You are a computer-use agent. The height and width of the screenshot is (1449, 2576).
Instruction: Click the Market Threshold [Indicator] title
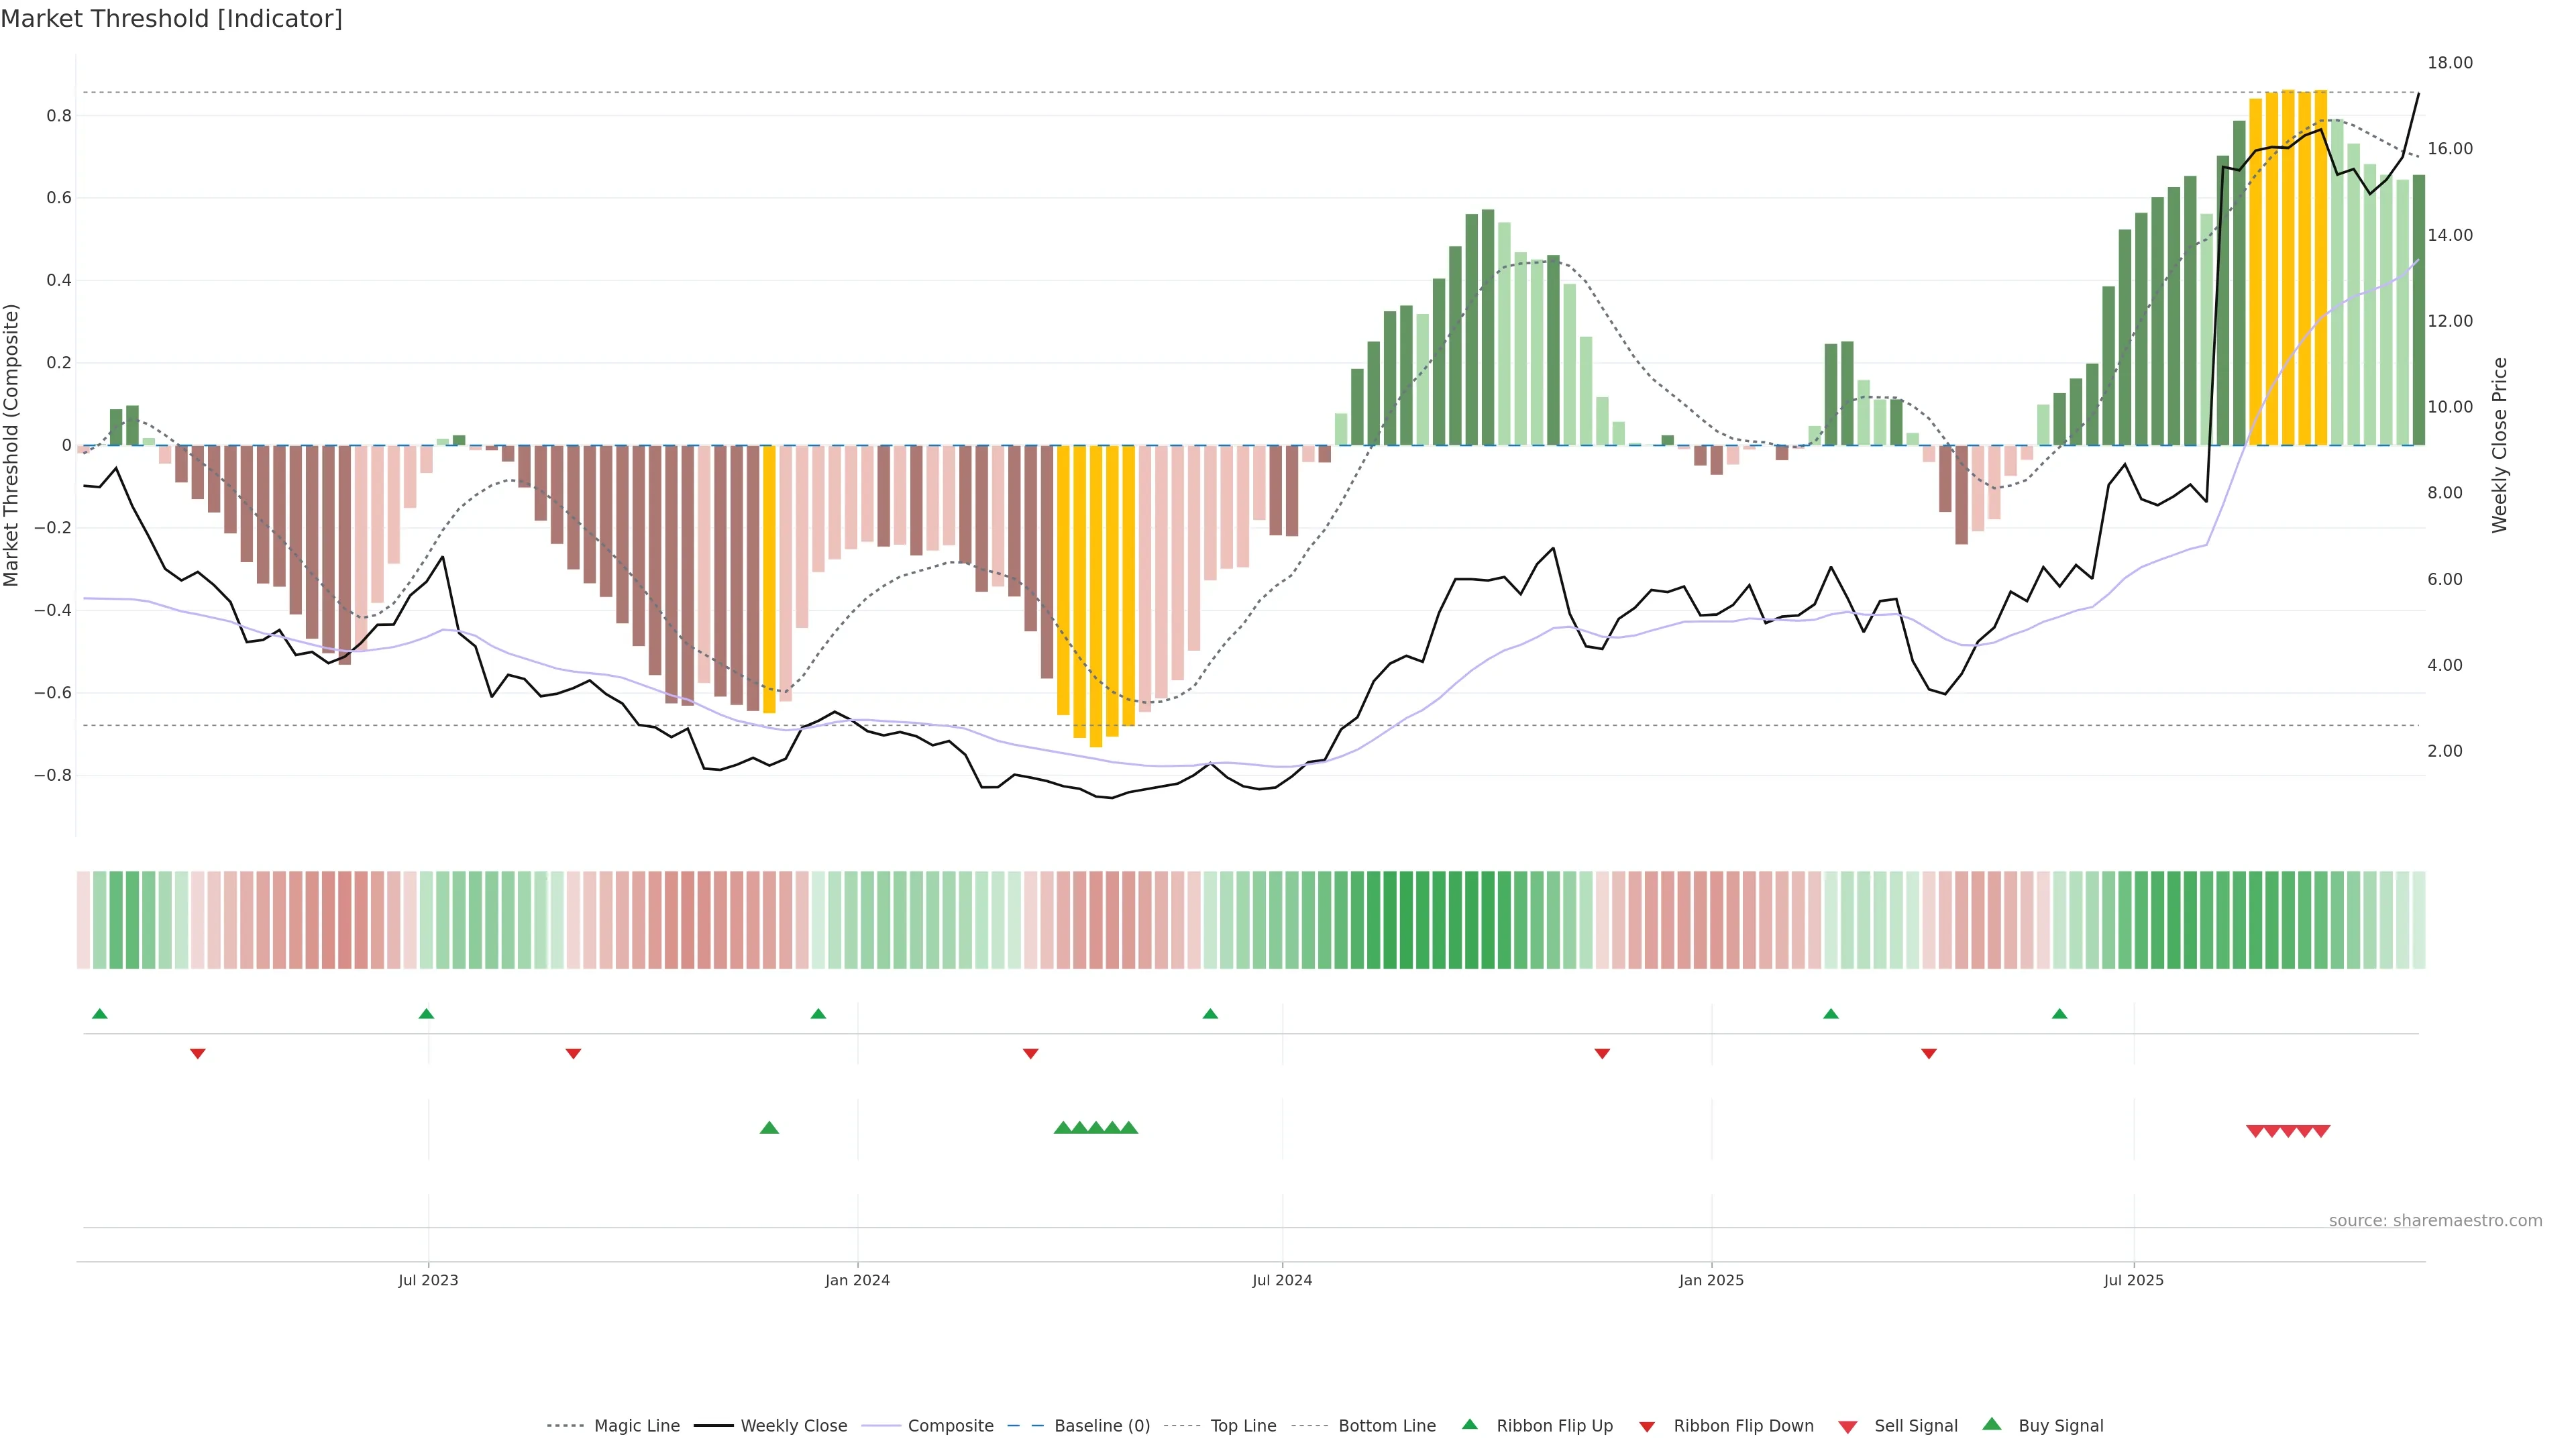(x=171, y=19)
